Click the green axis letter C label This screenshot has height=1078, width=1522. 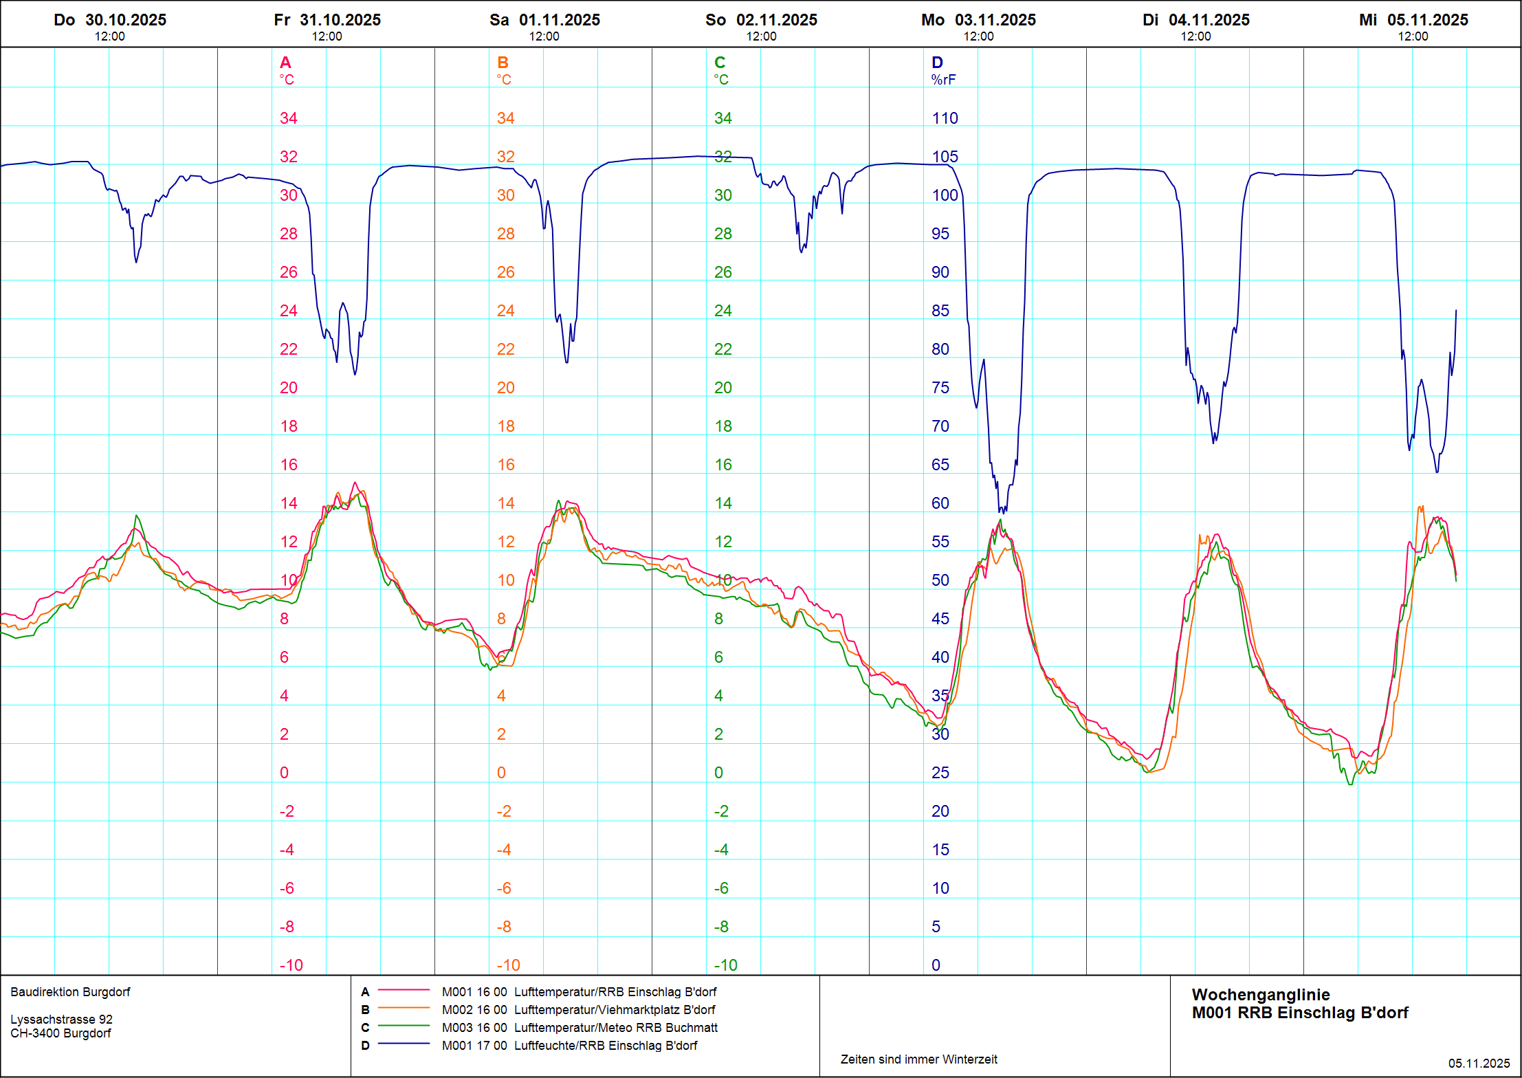click(720, 63)
